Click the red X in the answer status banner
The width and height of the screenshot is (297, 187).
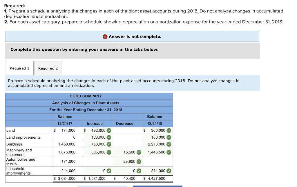104,36
